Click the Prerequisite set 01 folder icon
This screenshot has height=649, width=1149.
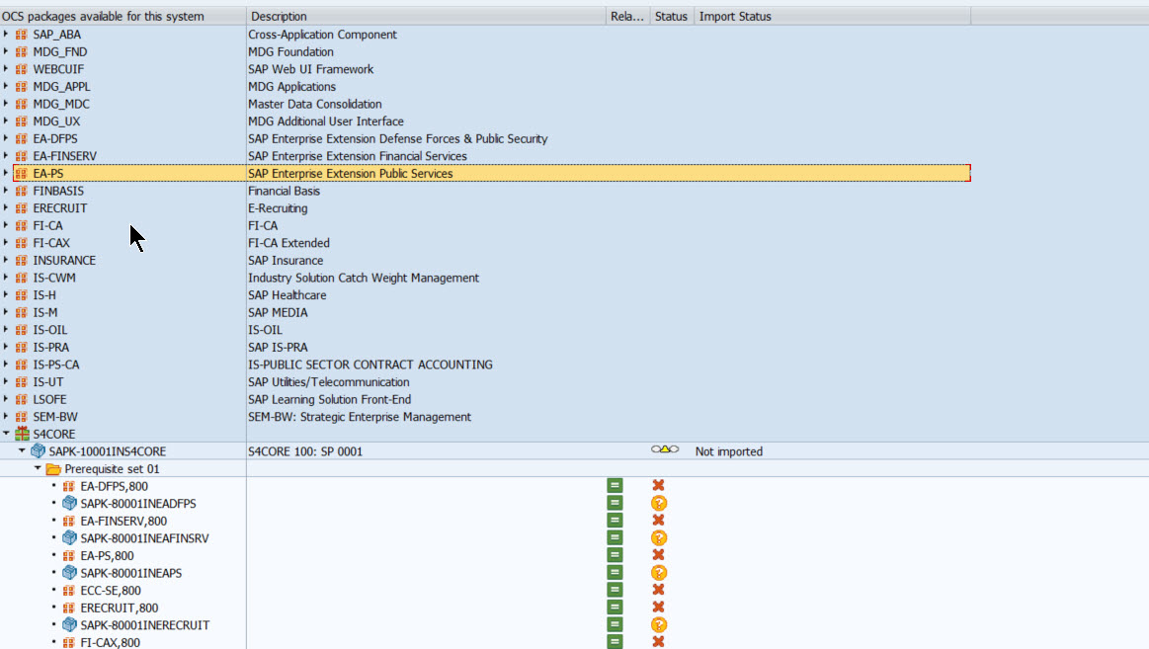(x=53, y=469)
